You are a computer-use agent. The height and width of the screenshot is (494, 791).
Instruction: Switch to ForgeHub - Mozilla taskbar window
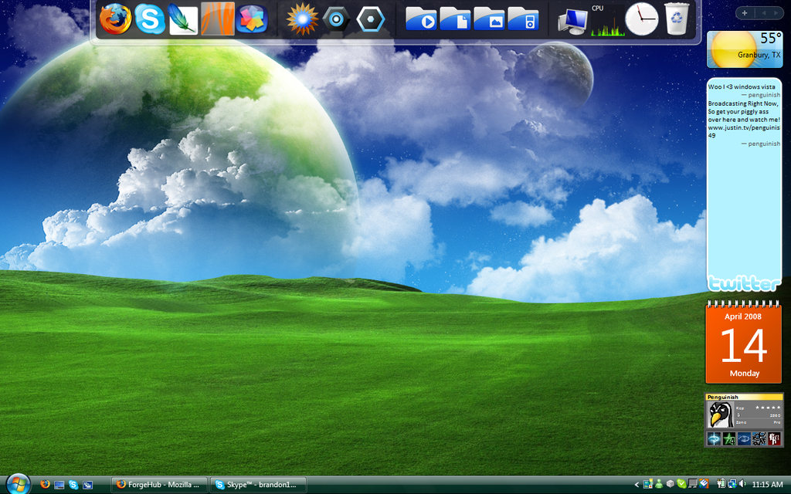pos(159,485)
